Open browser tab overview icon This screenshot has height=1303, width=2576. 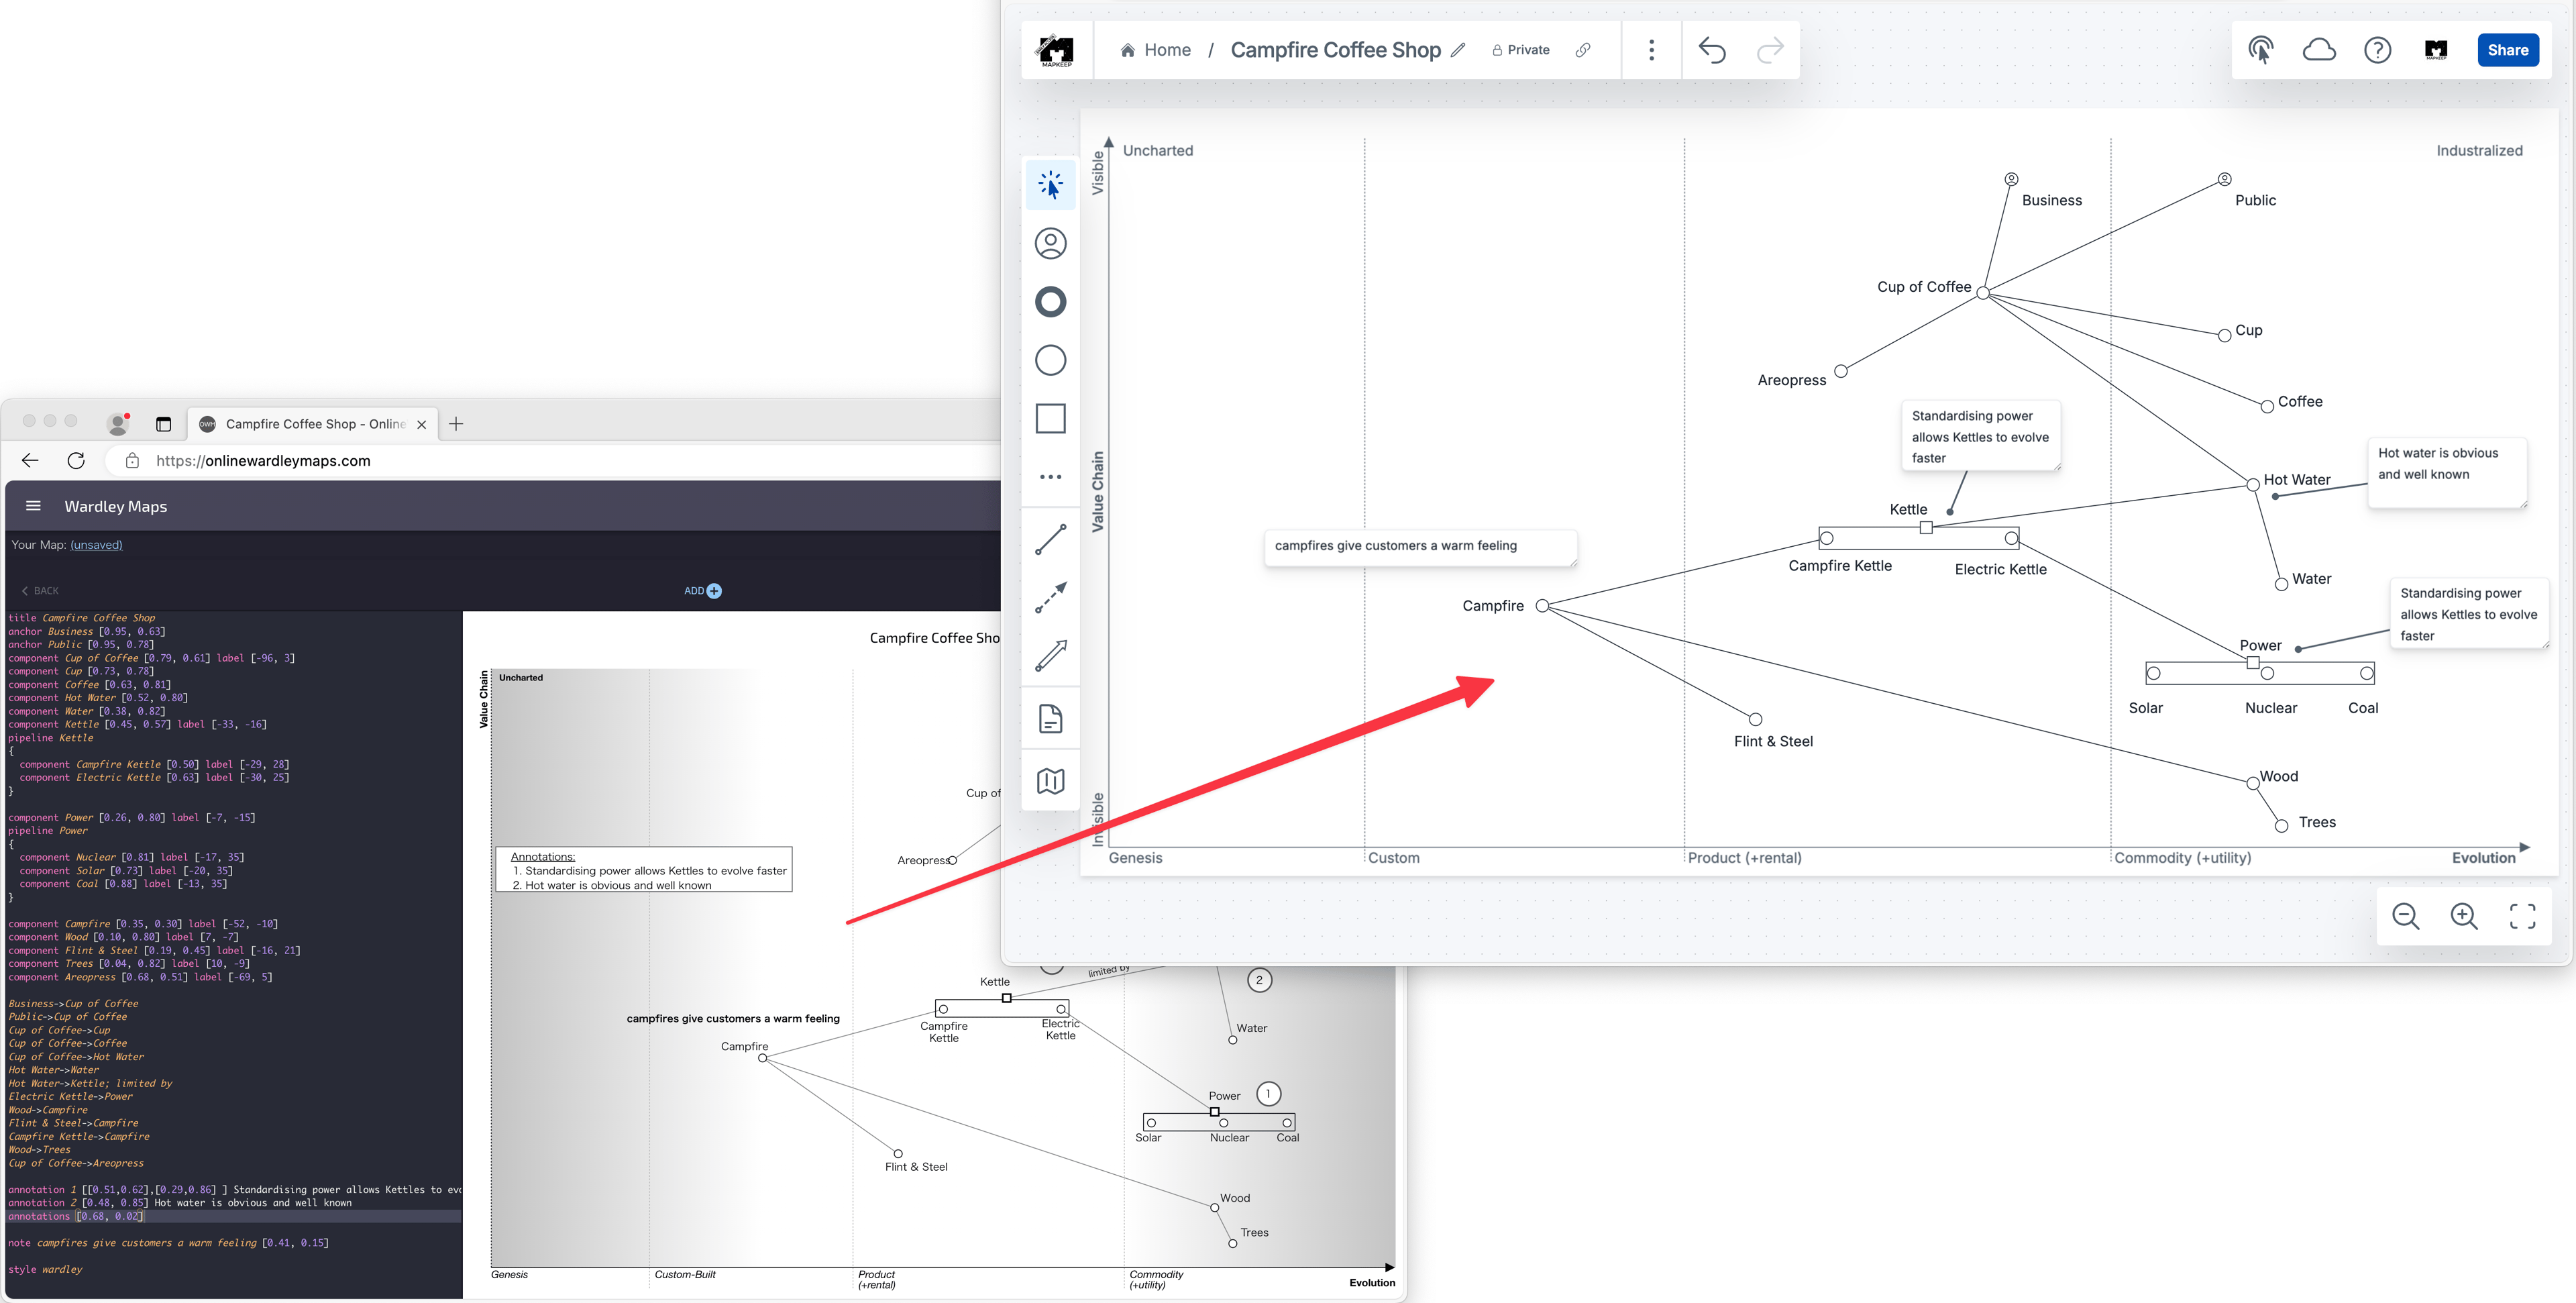164,424
